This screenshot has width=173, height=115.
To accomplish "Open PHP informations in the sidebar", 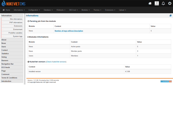I will click(16, 22).
